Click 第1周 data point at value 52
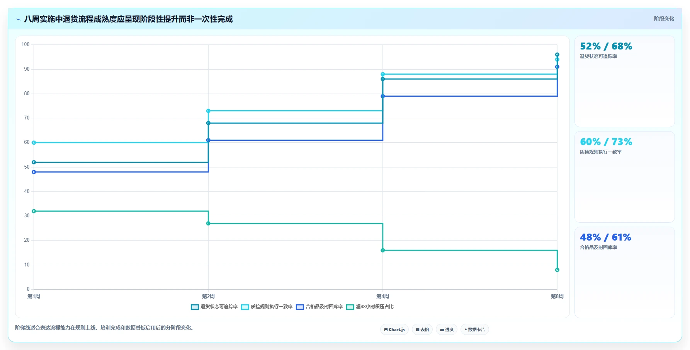The width and height of the screenshot is (690, 350). 34,162
